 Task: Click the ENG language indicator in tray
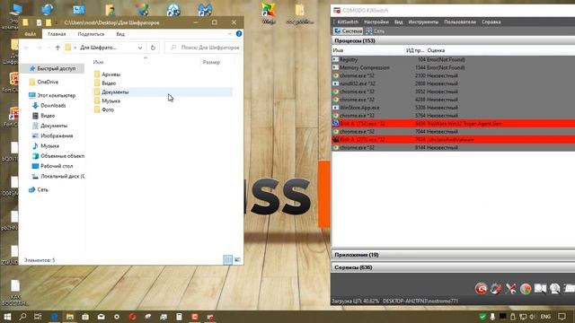pos(545,317)
